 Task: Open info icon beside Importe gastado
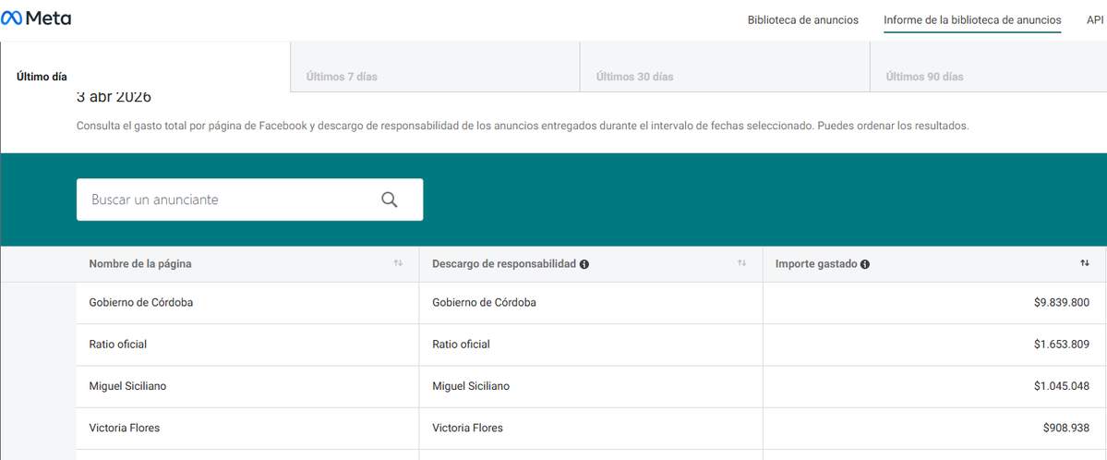865,264
